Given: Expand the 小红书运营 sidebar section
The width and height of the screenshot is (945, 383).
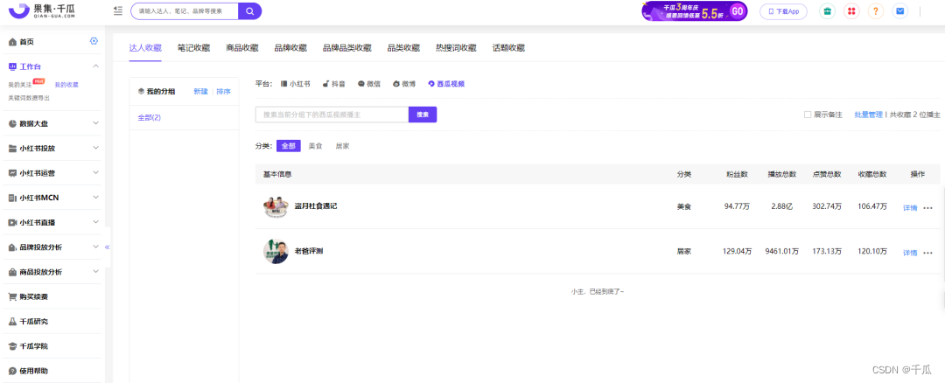Looking at the screenshot, I should click(x=96, y=173).
